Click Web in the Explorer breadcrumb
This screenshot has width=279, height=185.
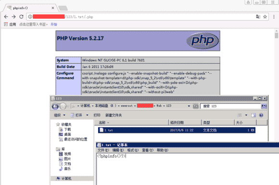pos(159,106)
